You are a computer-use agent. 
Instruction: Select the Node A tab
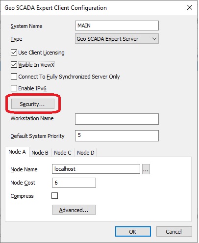17,152
